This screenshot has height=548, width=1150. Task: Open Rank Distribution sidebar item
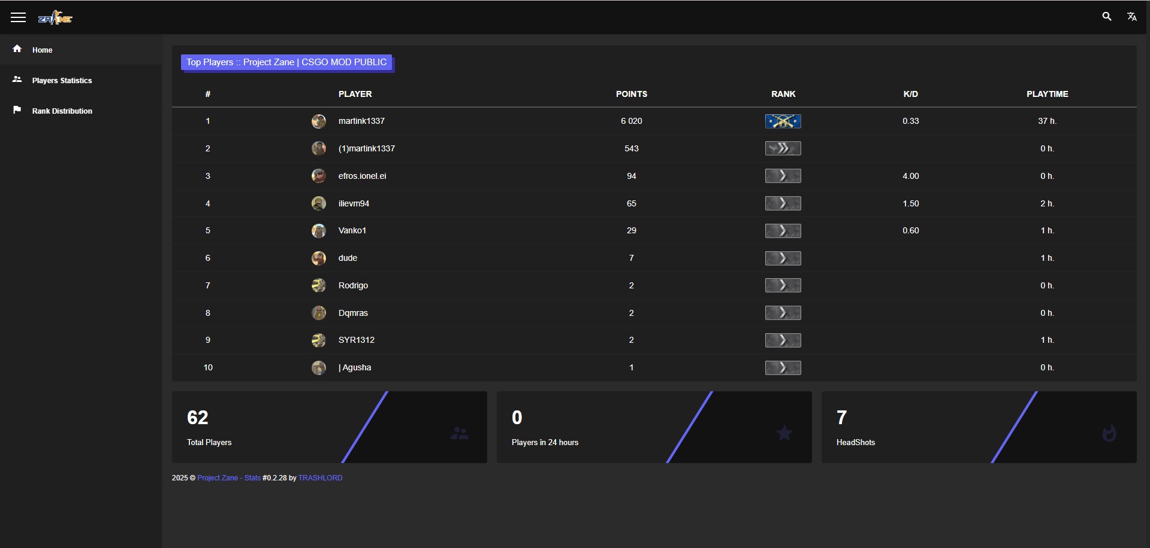tap(62, 111)
